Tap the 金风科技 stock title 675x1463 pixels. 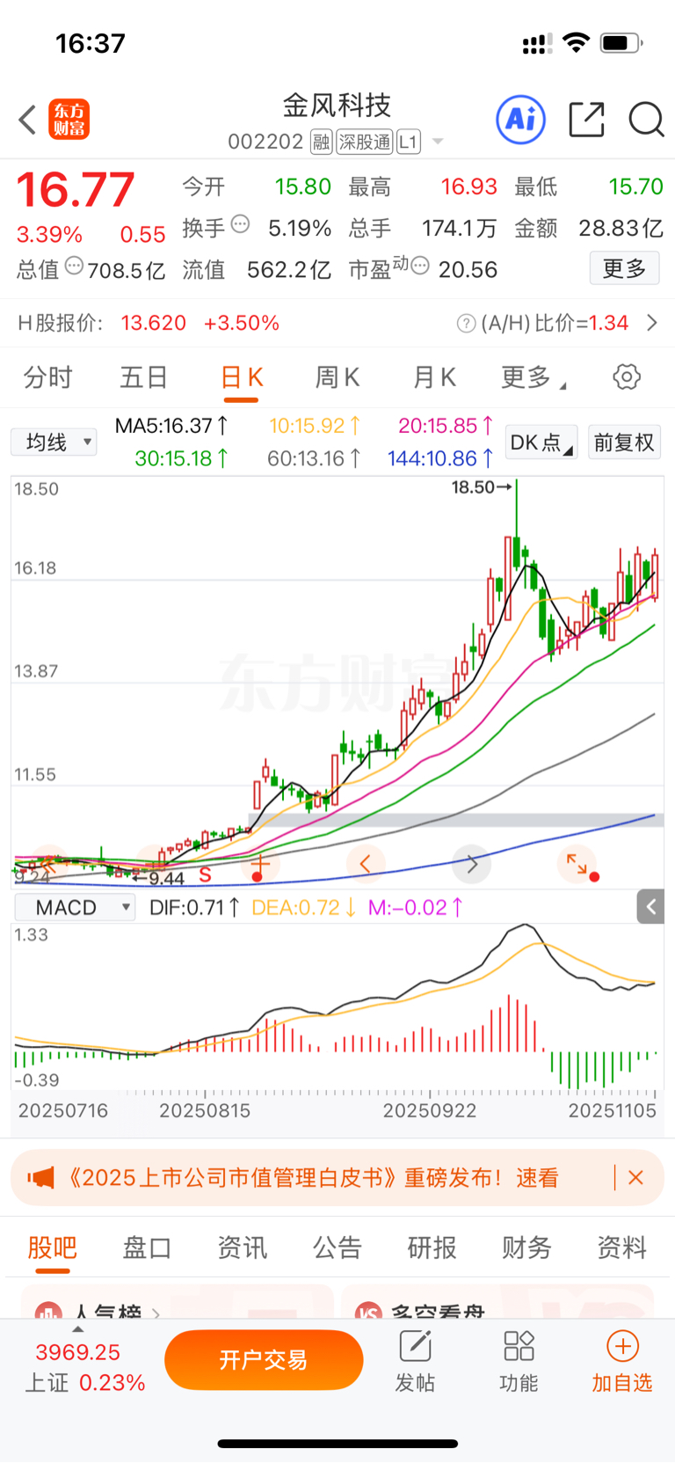337,106
